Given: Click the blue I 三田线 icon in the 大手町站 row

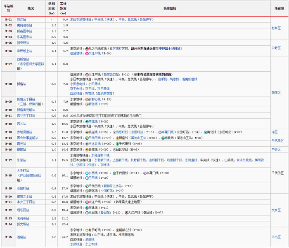Looking at the screenshot, I should (x=87, y=178).
